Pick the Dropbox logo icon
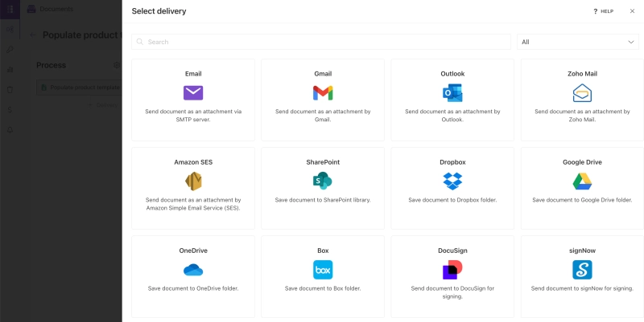Viewport: 644px width, 322px height. tap(452, 181)
